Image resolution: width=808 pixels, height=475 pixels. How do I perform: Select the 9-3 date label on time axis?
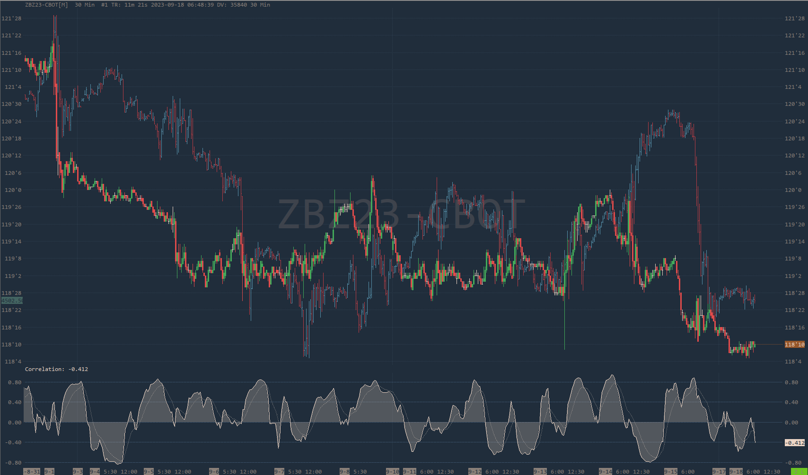point(78,472)
